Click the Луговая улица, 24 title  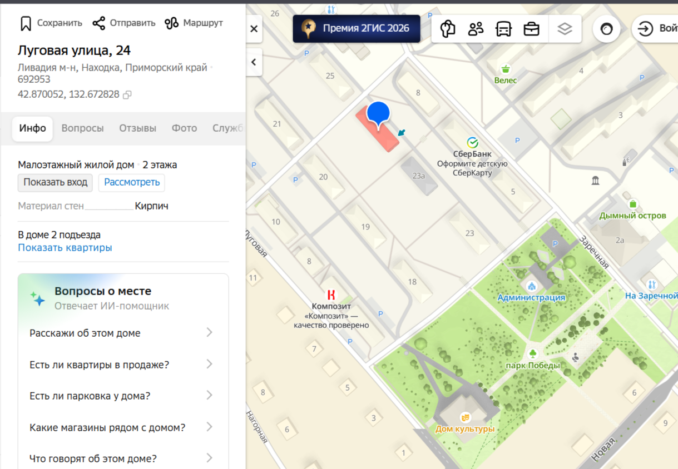pyautogui.click(x=74, y=51)
